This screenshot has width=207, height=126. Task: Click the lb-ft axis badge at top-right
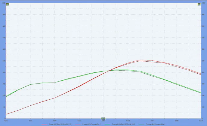tap(199, 4)
